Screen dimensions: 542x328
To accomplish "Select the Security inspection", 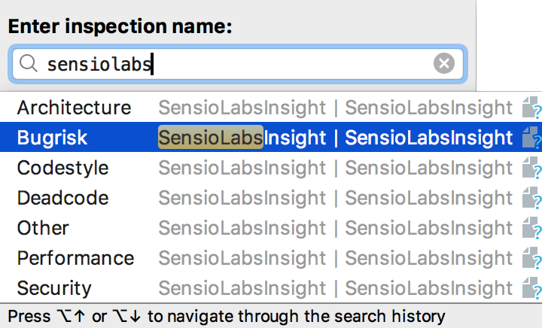I will tap(54, 289).
